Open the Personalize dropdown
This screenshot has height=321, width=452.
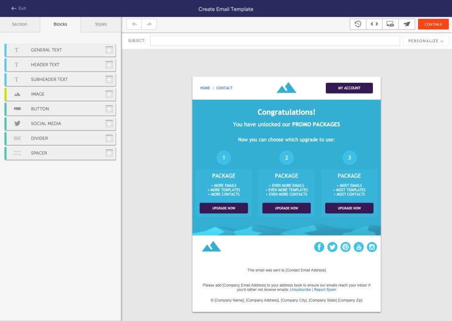[x=425, y=41]
